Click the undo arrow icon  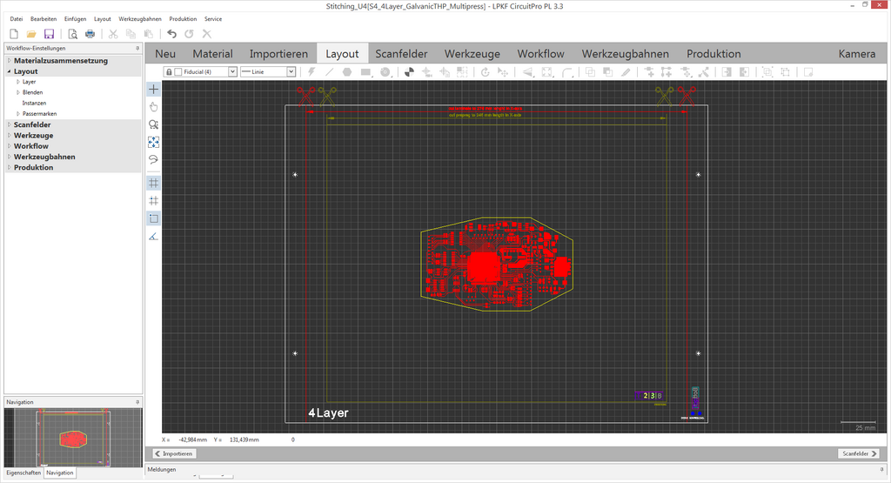(x=171, y=34)
